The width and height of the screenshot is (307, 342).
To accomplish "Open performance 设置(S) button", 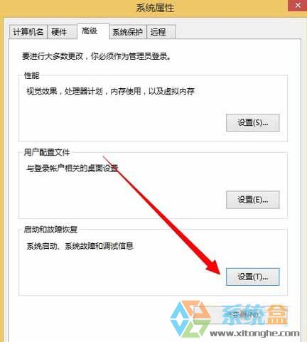I will [x=252, y=123].
